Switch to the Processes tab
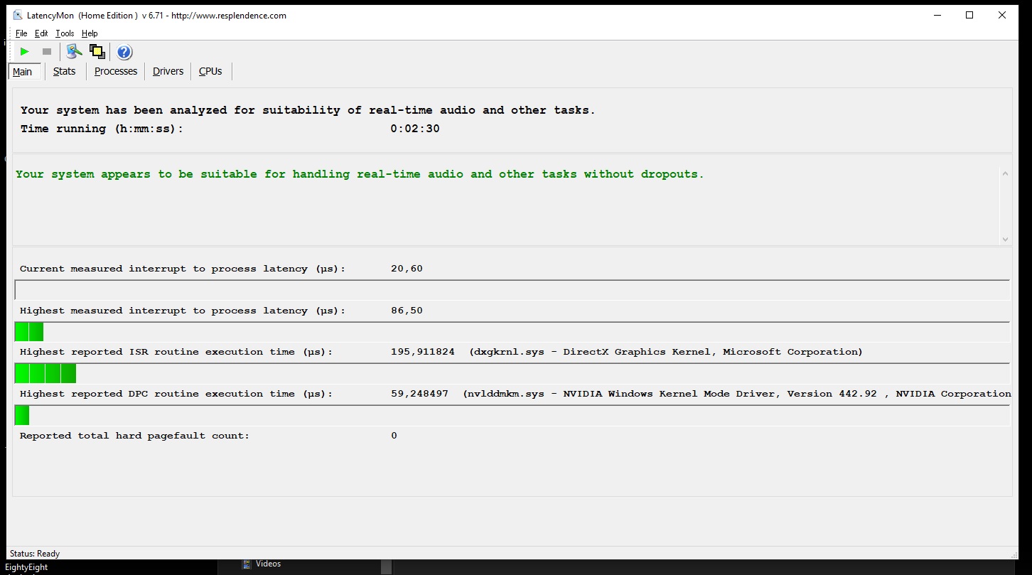Viewport: 1032px width, 575px height. (x=116, y=71)
